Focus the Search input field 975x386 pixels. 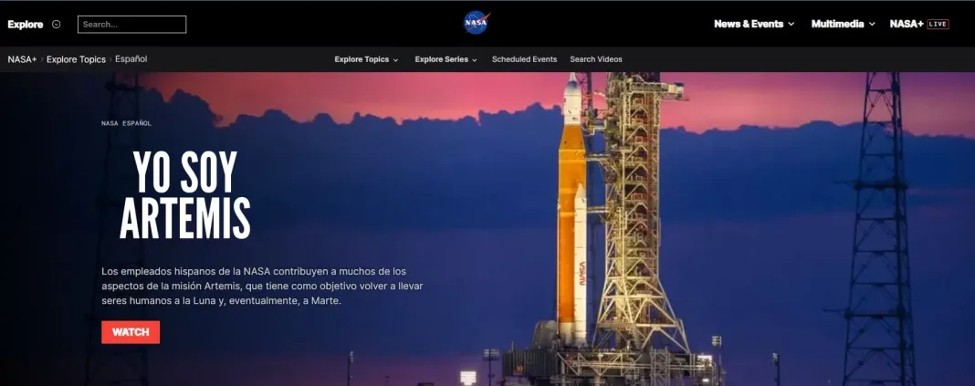click(131, 25)
